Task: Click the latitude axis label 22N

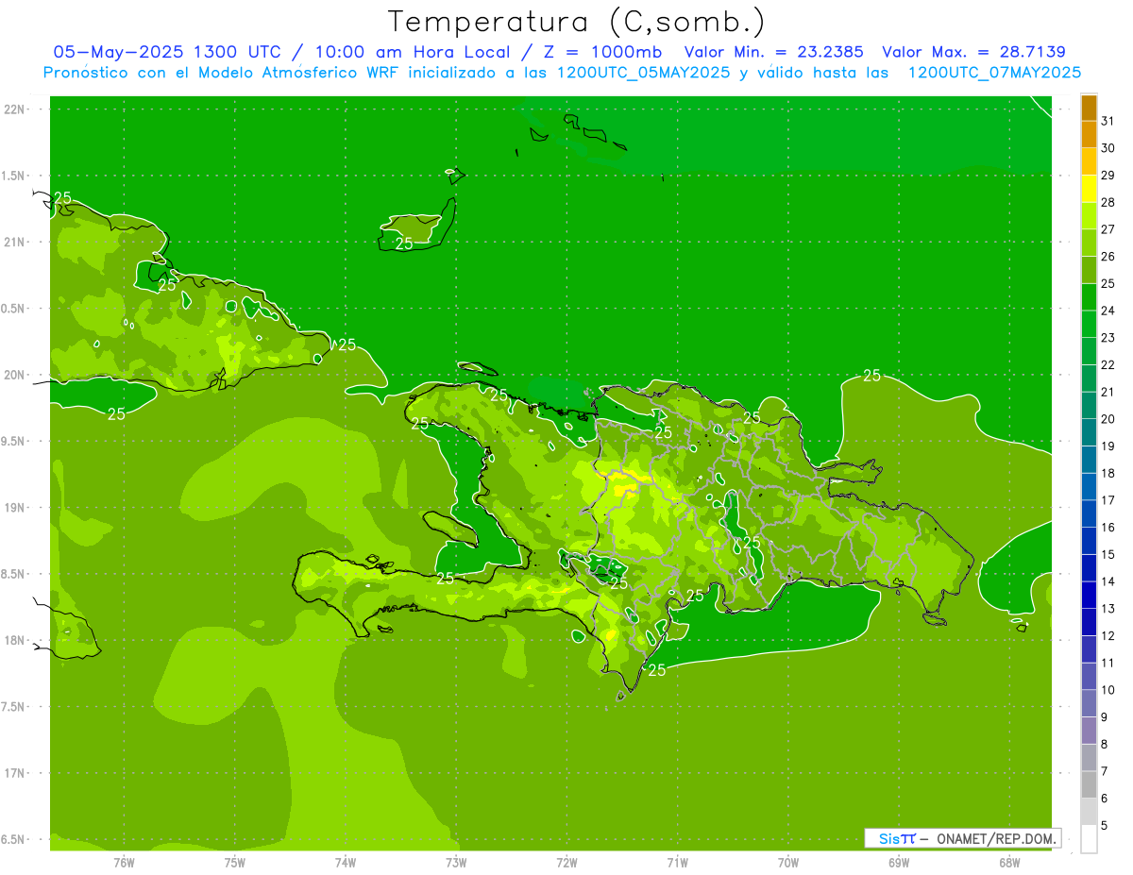Action: pyautogui.click(x=15, y=109)
